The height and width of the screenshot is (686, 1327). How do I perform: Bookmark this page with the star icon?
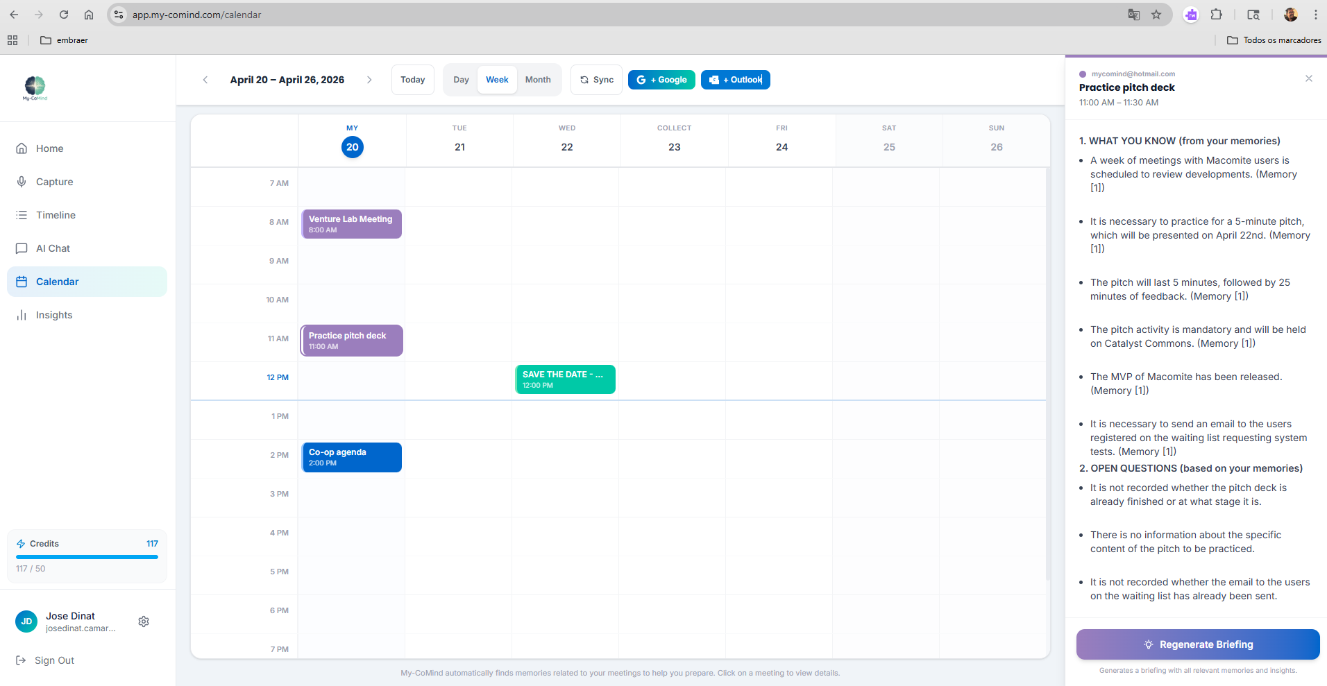pos(1156,15)
